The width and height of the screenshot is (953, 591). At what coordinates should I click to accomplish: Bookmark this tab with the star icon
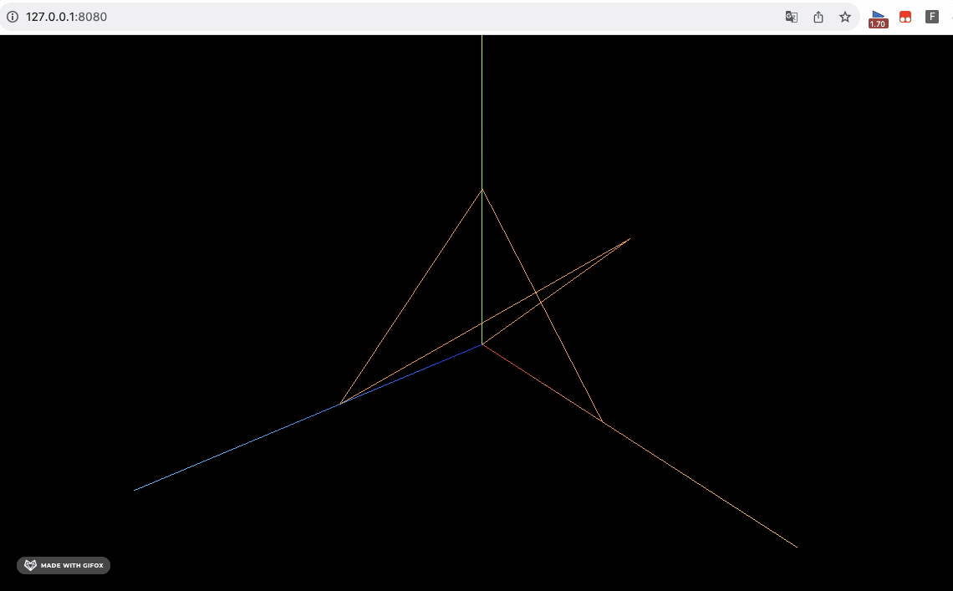tap(845, 17)
